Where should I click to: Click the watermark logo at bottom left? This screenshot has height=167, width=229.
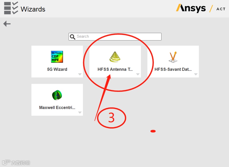[16, 163]
